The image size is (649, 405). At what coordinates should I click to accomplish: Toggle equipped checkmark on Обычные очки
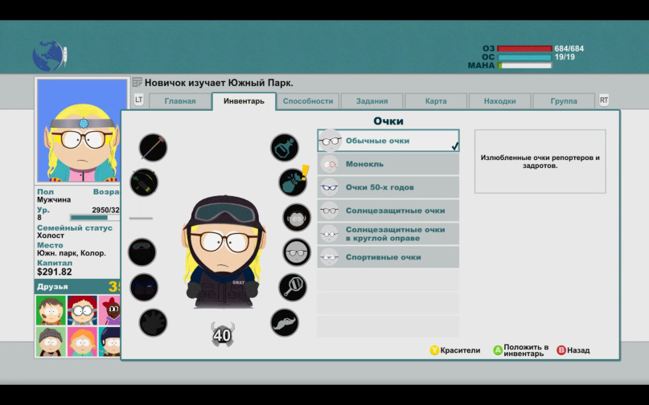coord(454,145)
